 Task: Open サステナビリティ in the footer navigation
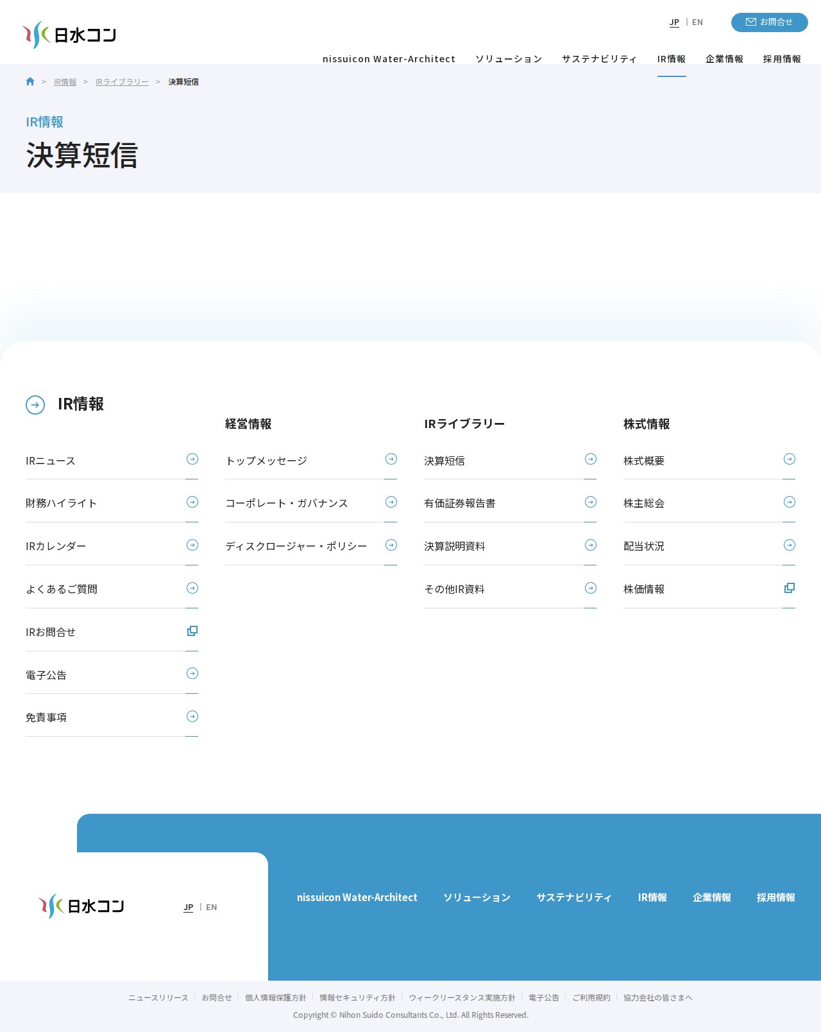[x=575, y=897]
